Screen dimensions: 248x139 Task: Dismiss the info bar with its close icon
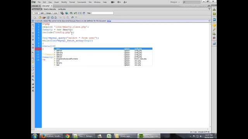pos(209,21)
